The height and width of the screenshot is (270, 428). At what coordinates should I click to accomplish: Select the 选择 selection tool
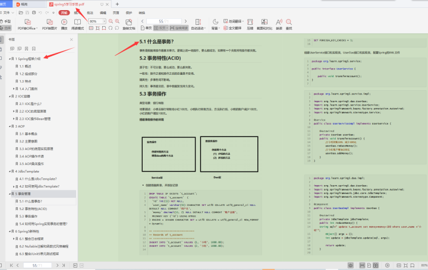coord(5,28)
